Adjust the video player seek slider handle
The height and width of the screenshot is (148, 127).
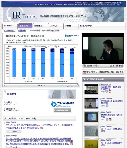click(x=96, y=66)
